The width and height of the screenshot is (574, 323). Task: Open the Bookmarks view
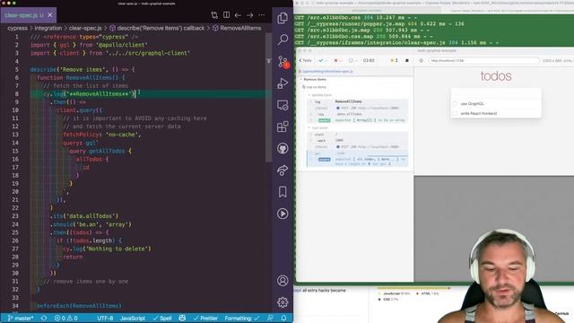click(283, 192)
